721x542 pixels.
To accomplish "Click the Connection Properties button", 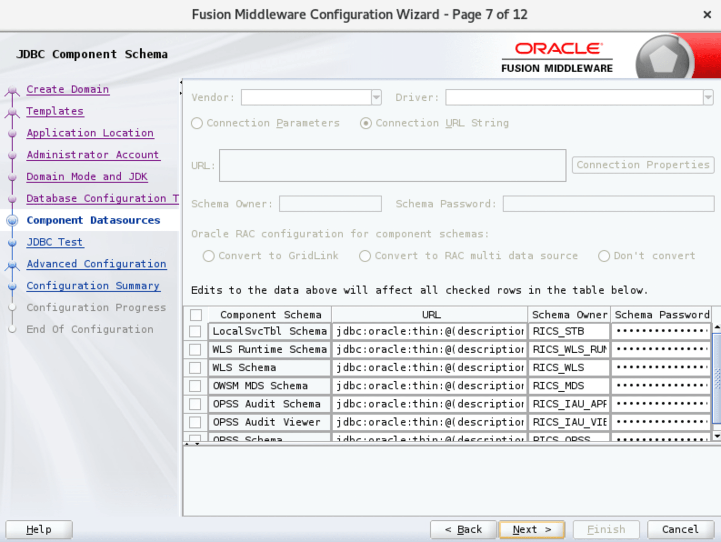I will point(643,165).
